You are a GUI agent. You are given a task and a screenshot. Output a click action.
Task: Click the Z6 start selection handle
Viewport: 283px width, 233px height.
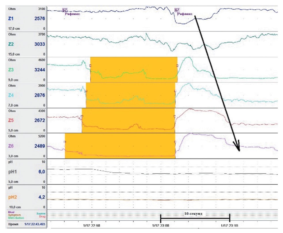(65, 142)
